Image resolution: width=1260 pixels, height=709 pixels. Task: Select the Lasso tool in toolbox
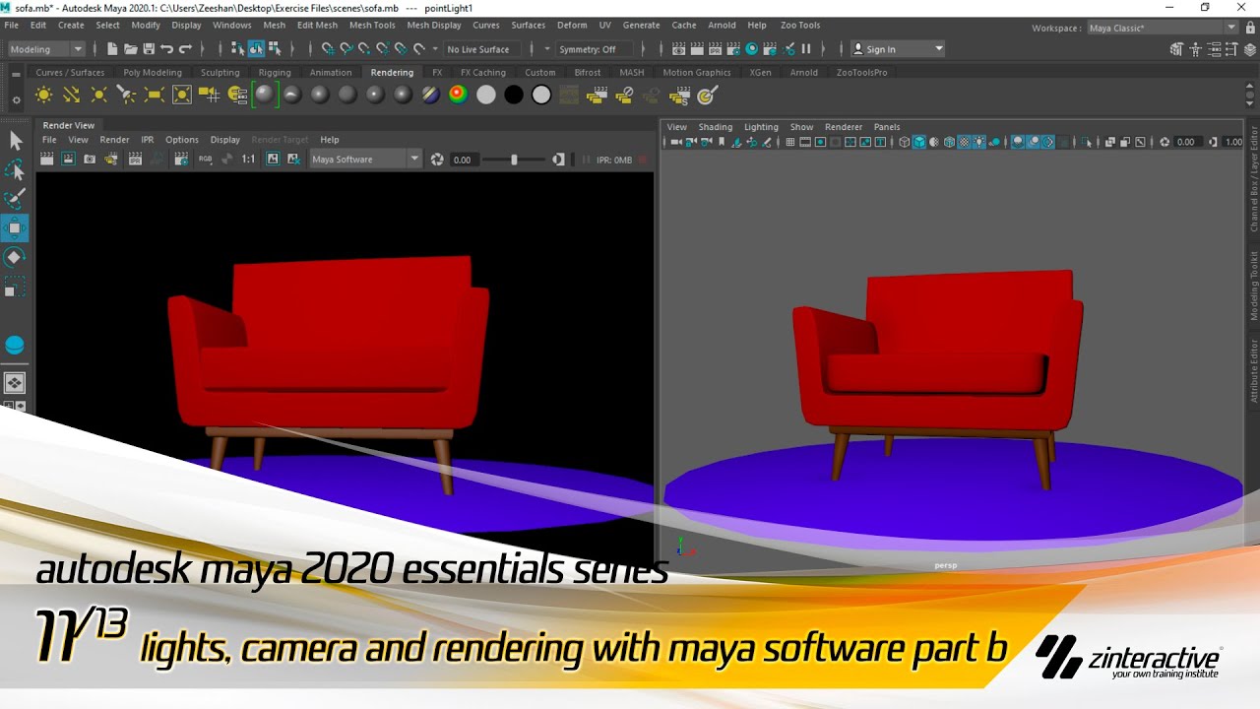click(x=15, y=170)
